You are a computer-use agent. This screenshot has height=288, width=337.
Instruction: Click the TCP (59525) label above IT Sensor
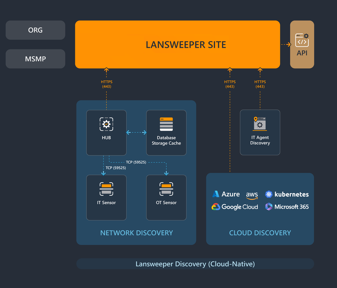tap(115, 168)
